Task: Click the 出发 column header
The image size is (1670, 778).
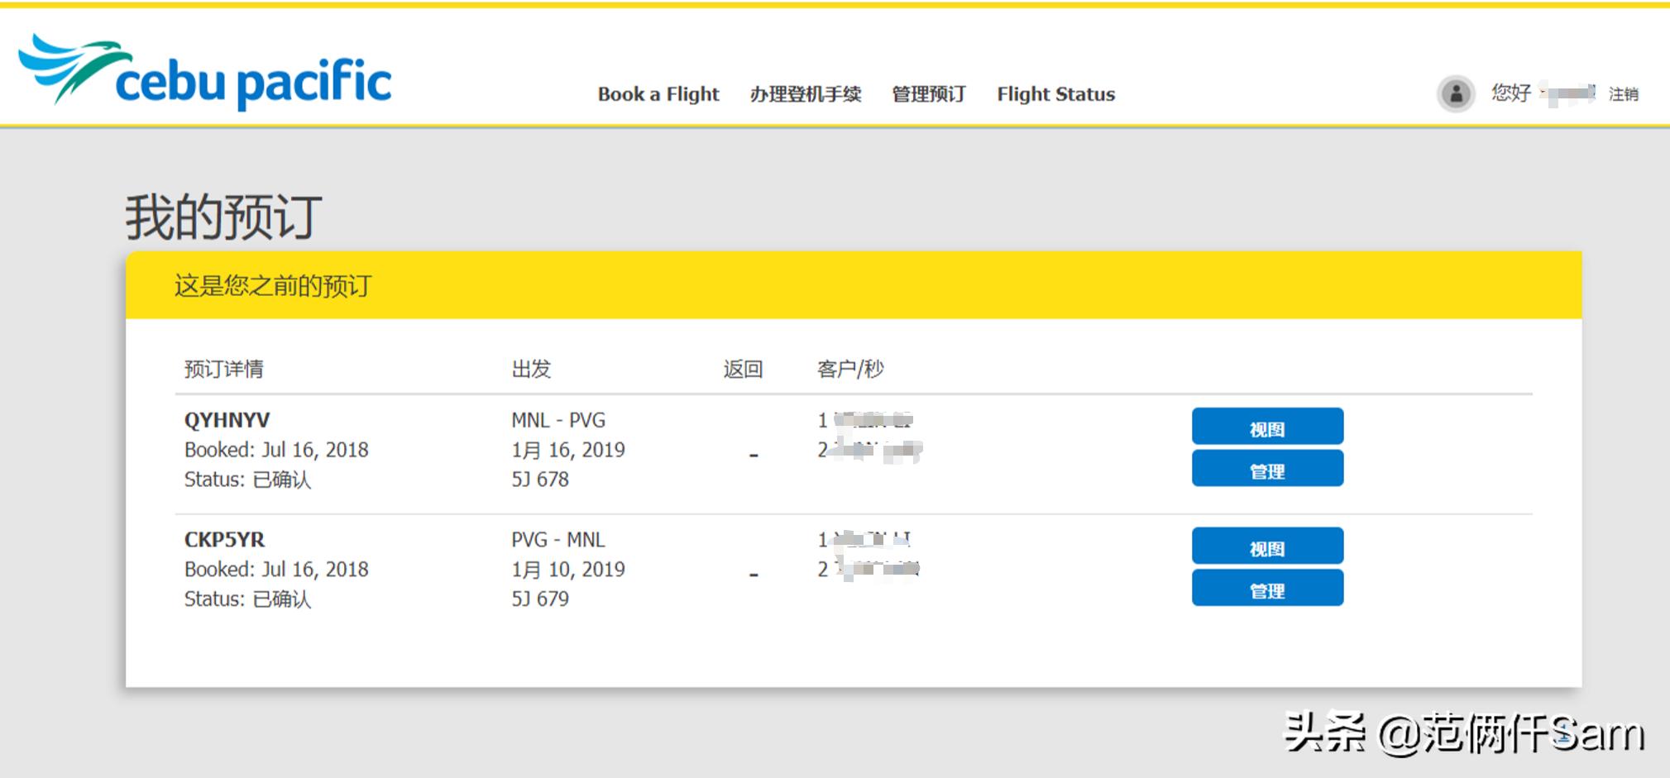Action: 531,369
